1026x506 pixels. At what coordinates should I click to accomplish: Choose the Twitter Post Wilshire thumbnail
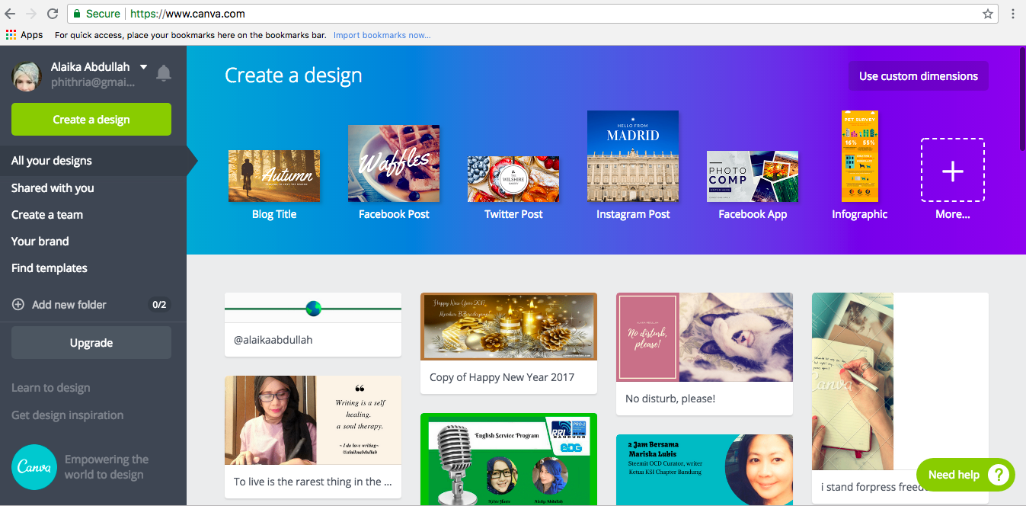513,179
